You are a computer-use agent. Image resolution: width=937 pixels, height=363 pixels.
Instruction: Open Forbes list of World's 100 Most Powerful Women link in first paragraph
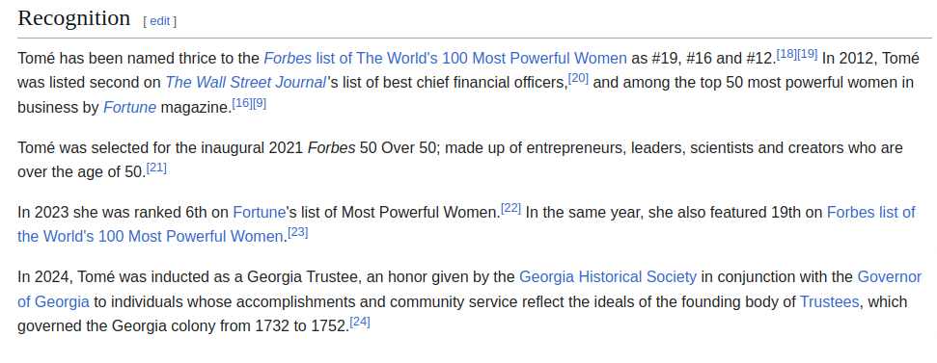[x=445, y=59]
